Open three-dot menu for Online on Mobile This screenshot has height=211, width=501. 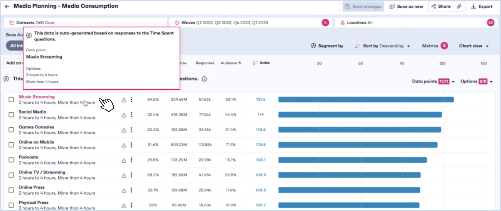tap(131, 145)
